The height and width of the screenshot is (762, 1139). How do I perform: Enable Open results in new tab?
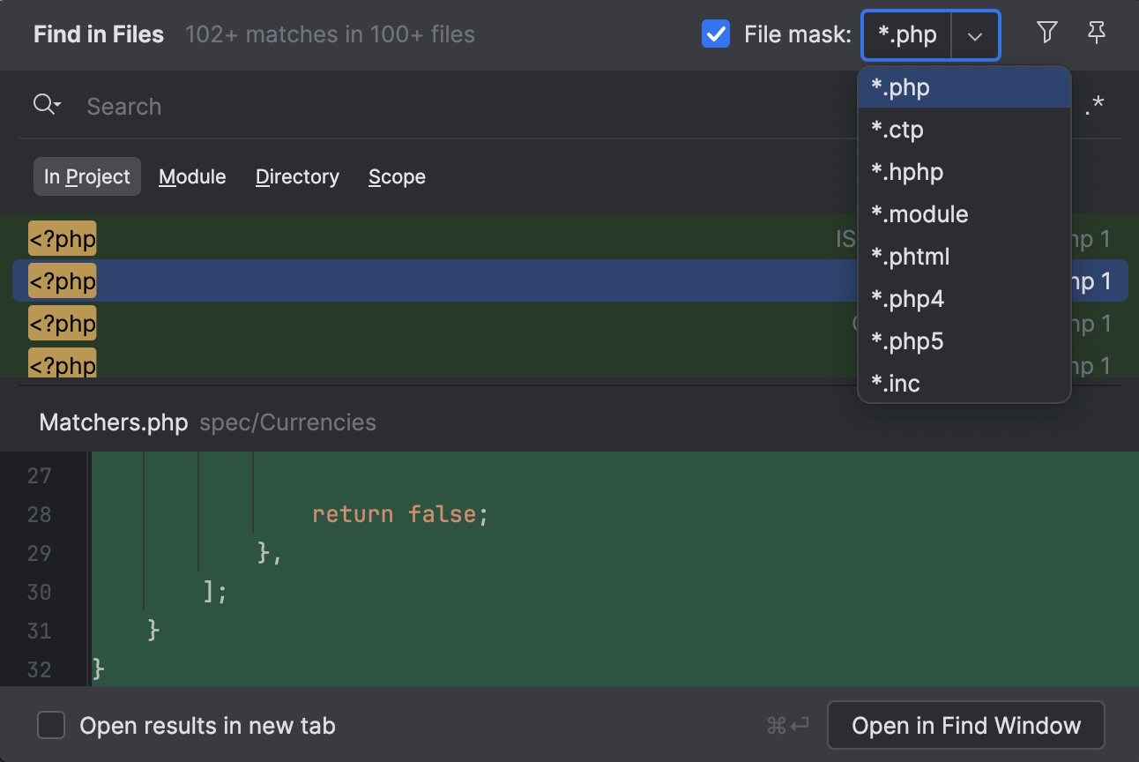click(x=51, y=726)
